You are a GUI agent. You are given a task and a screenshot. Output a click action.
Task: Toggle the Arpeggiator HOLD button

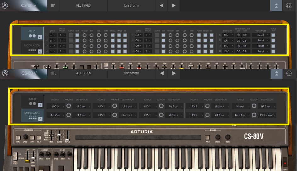tap(39, 137)
